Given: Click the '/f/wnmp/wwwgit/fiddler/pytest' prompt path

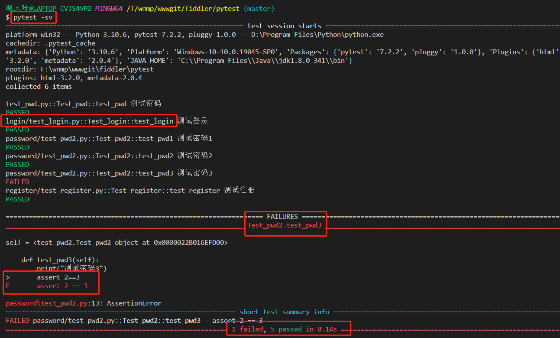Looking at the screenshot, I should click(x=183, y=9).
